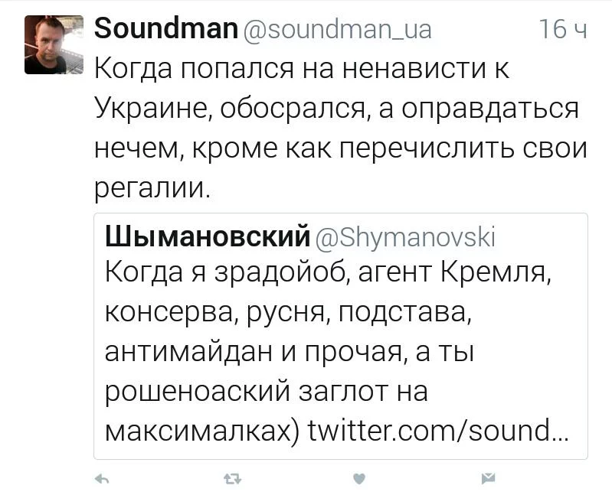Screen dimensions: 612x495
Task: Click the quoted author name Шымановский
Action: [208, 237]
